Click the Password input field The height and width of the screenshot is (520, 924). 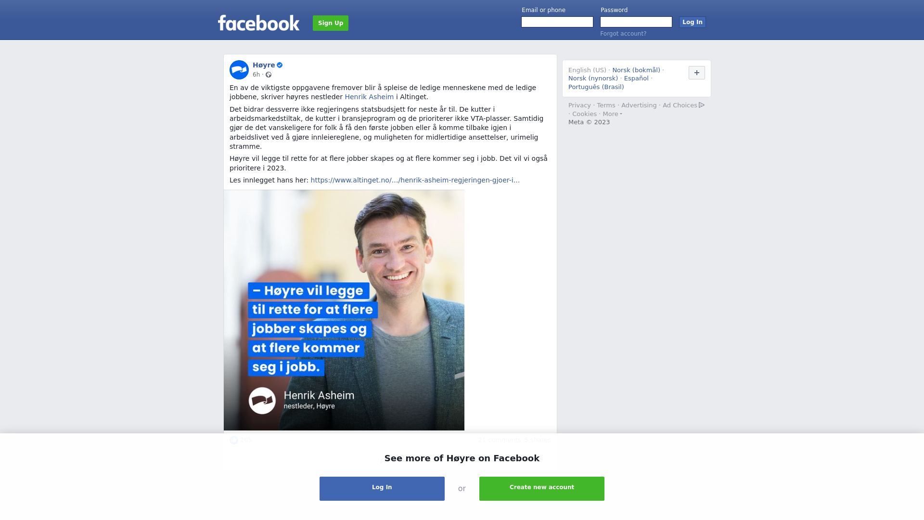point(636,22)
